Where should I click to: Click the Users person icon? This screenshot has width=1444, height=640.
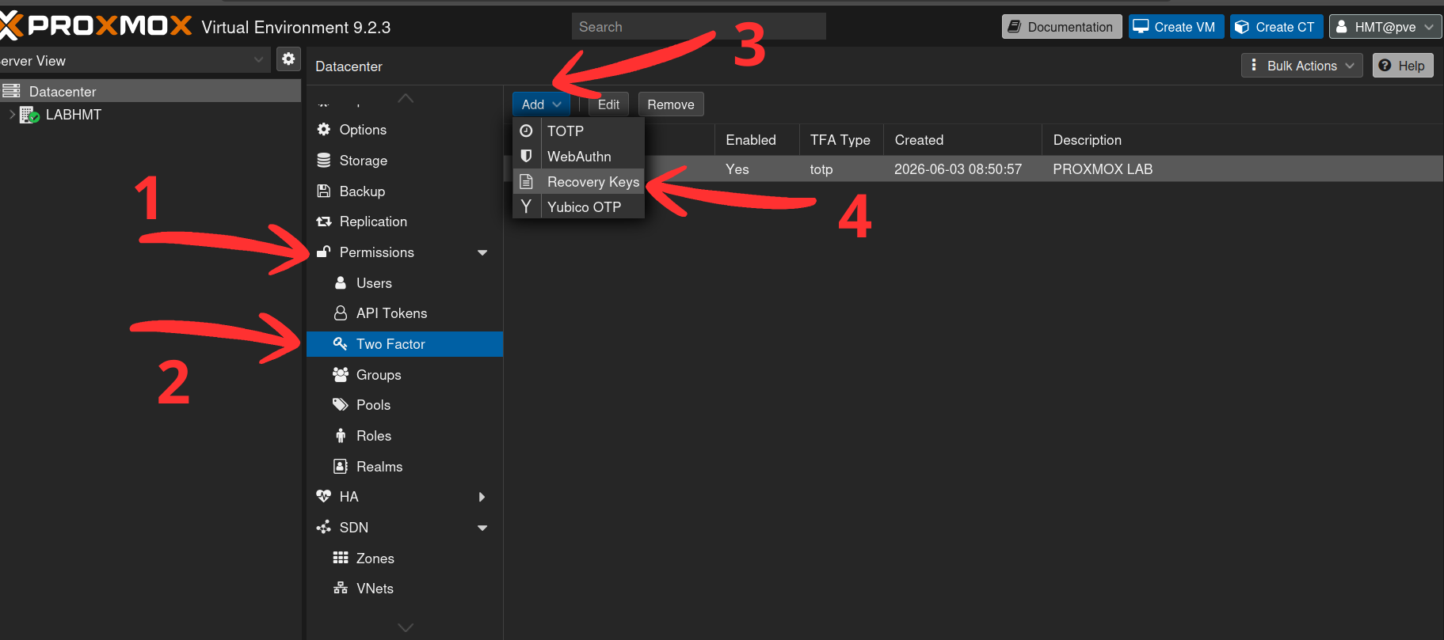point(341,282)
